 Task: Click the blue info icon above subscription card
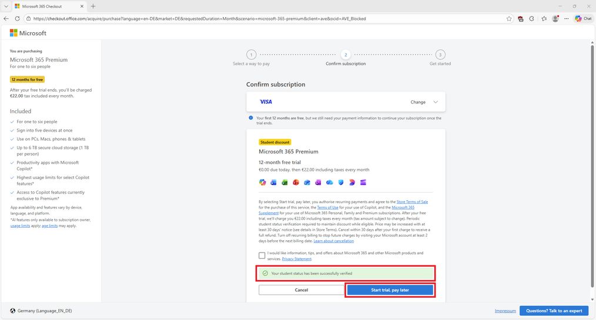(251, 118)
